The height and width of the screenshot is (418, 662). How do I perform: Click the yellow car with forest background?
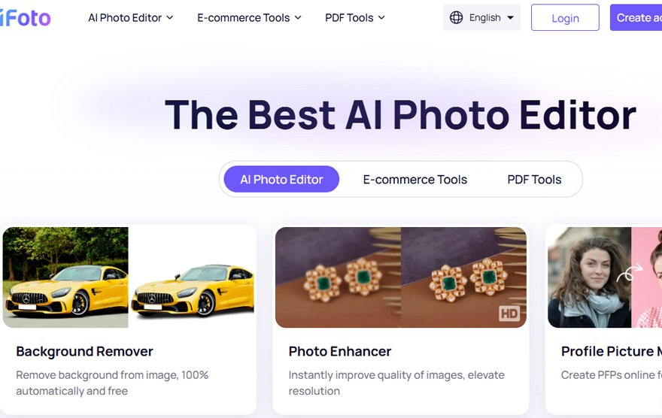pyautogui.click(x=65, y=277)
